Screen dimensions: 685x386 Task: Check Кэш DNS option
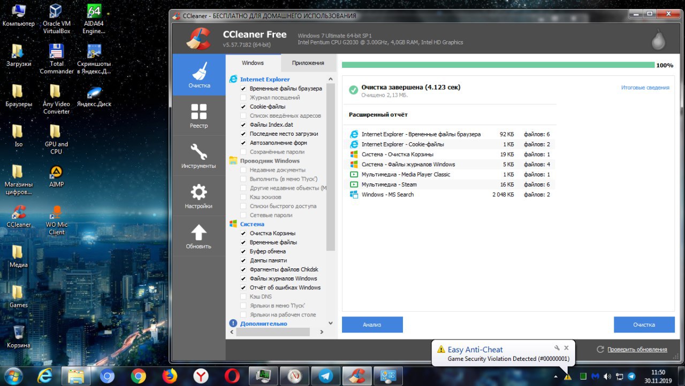coord(243,297)
